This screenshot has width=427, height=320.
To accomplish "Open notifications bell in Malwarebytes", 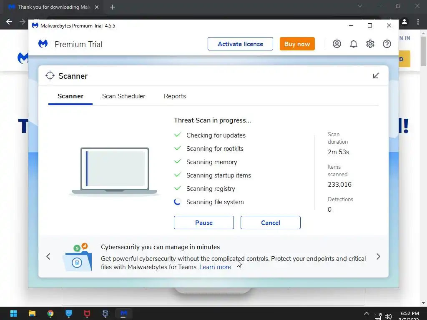I will tap(354, 44).
